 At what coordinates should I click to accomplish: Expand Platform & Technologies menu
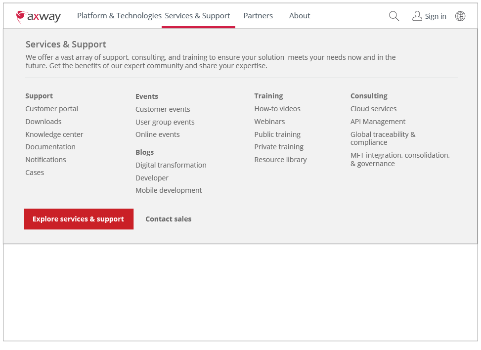pos(119,16)
